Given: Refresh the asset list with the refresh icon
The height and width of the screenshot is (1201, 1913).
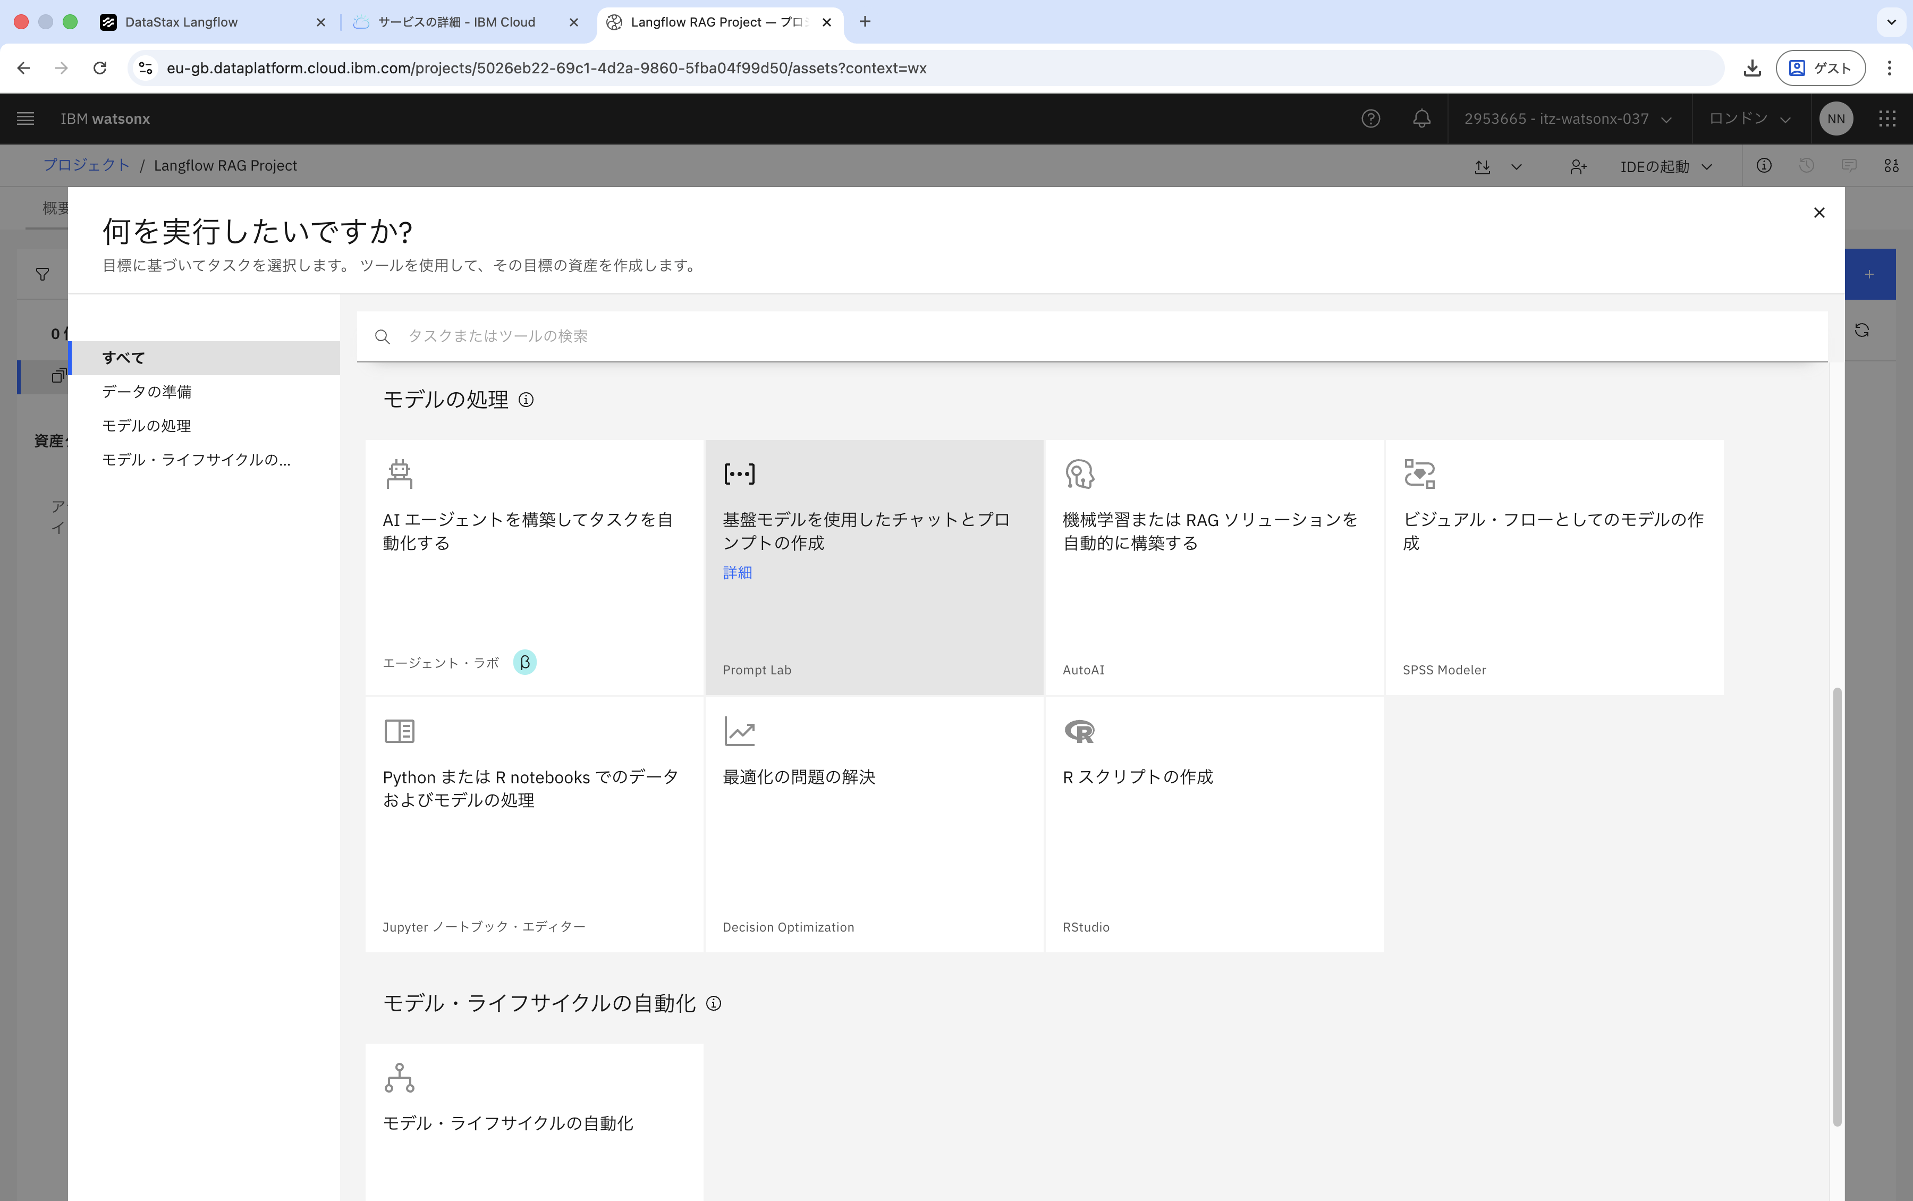Looking at the screenshot, I should point(1862,329).
